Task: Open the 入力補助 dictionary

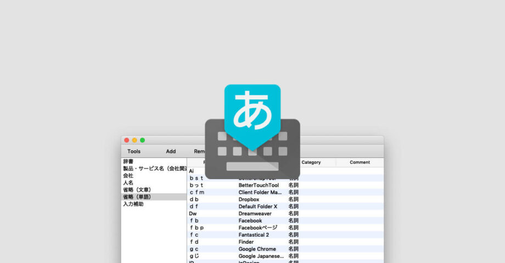Action: (x=133, y=204)
